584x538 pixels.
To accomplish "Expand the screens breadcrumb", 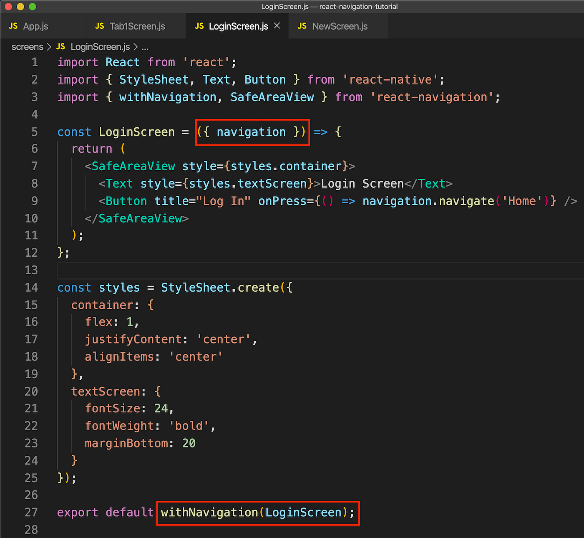I will click(x=27, y=46).
